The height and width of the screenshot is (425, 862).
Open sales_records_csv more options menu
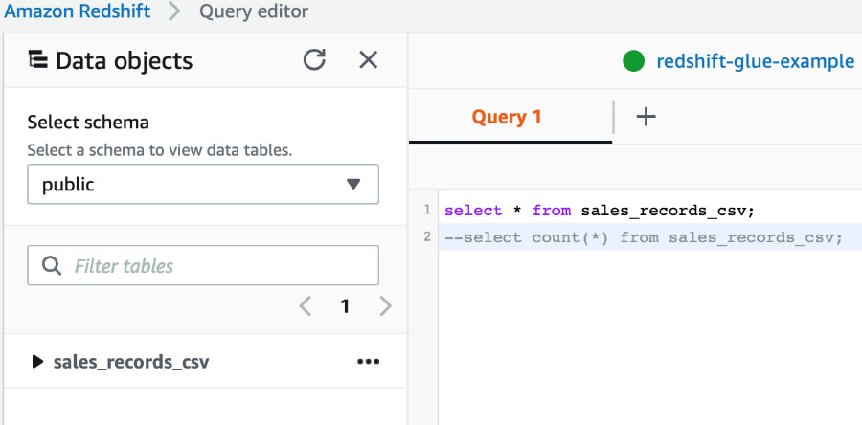click(x=369, y=361)
